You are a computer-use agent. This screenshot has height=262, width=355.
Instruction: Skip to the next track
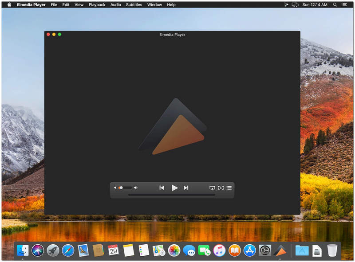tap(186, 188)
